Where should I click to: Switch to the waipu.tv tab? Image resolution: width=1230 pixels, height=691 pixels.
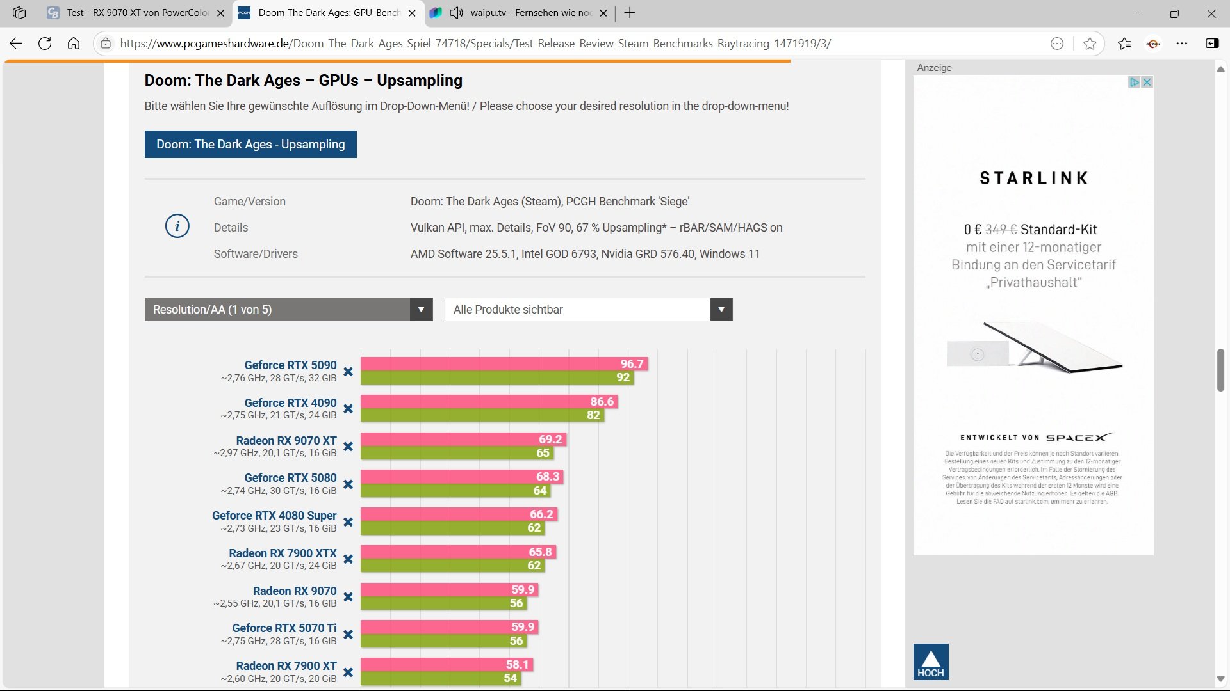click(530, 13)
